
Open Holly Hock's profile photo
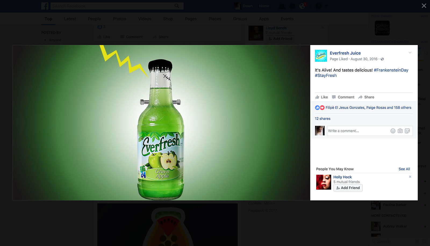click(324, 182)
